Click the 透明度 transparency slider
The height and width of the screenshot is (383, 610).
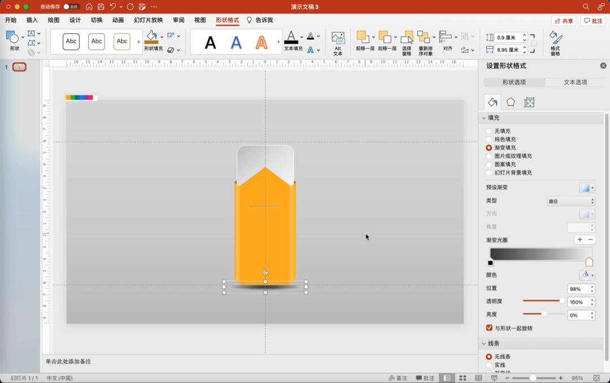pos(542,301)
